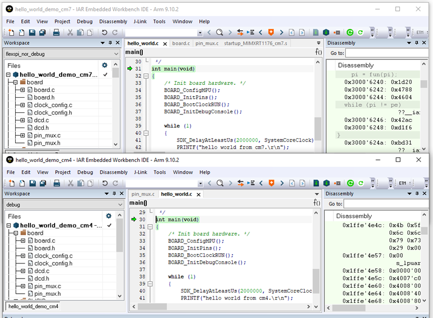
Task: Click cm7 editor vertical scrollbar thumb
Action: 318,129
